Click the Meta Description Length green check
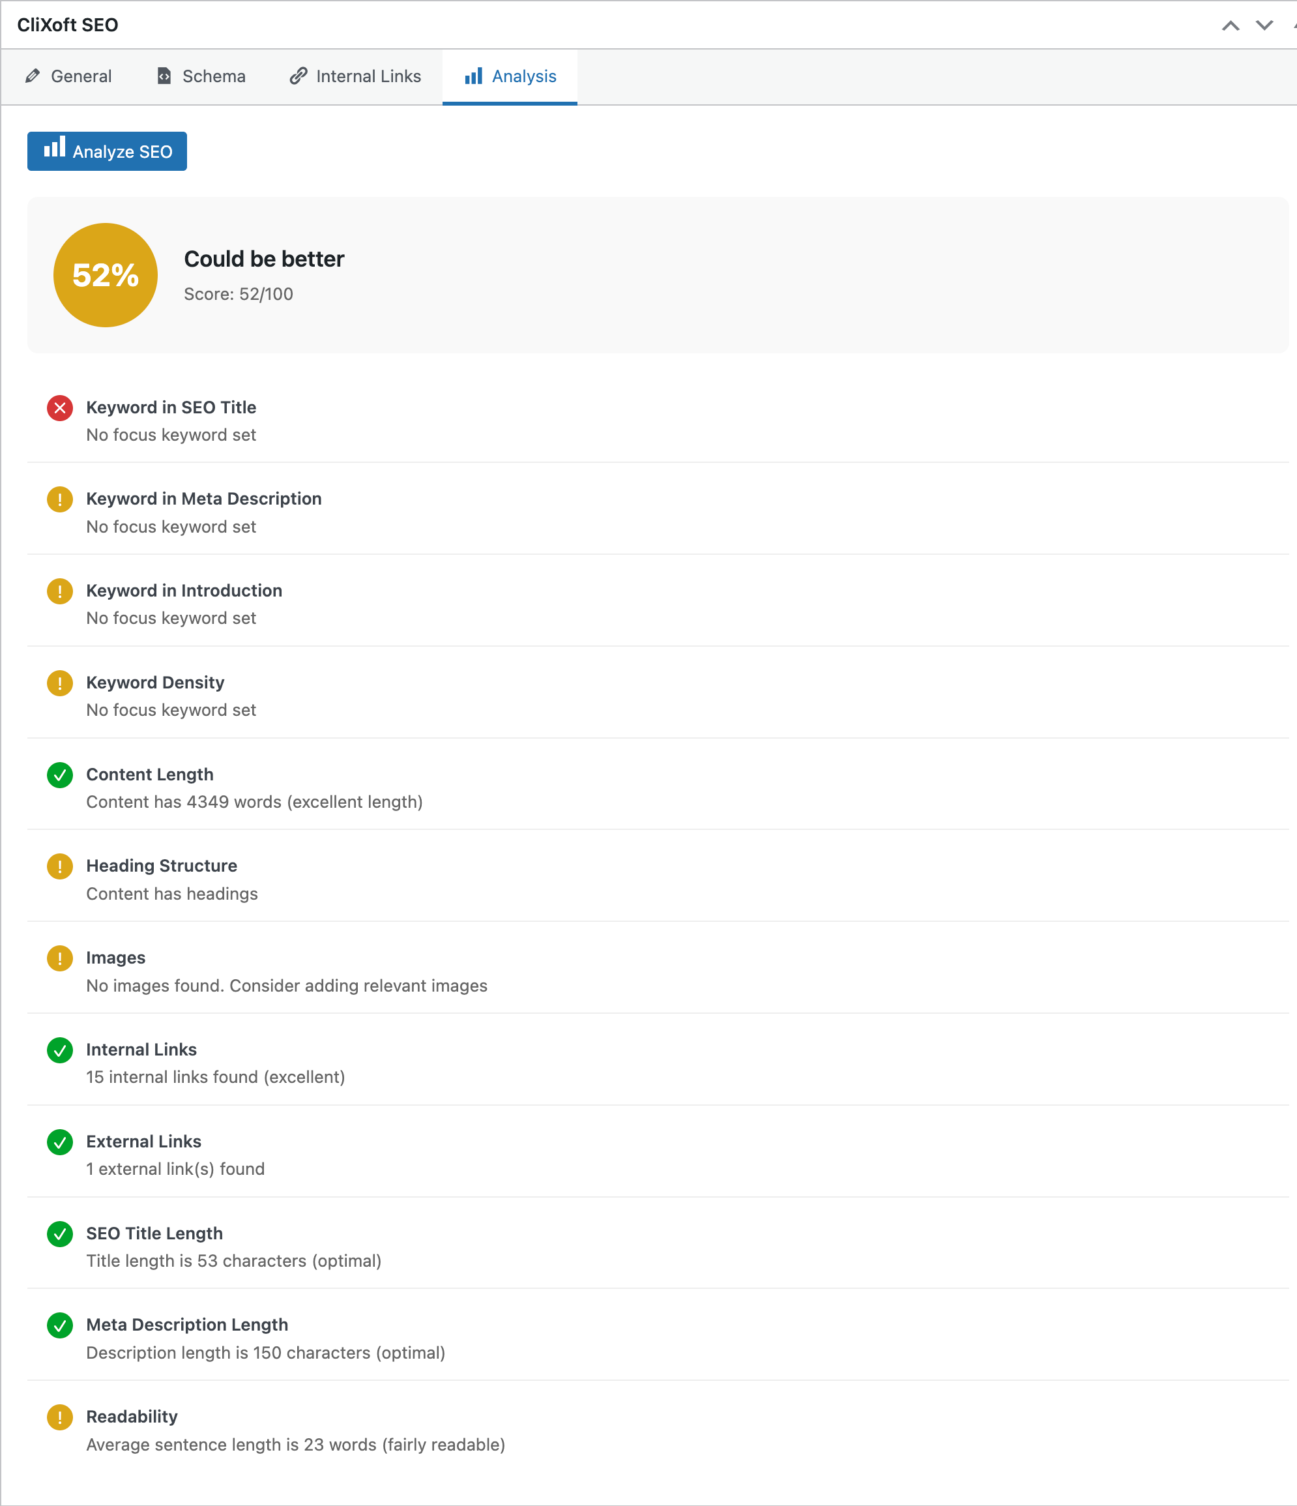Screen dimensions: 1297x1506 [x=59, y=1326]
